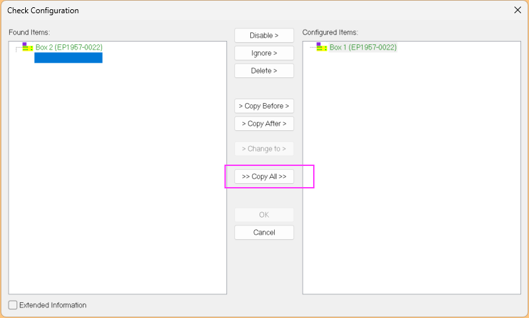Click the Disable > button

click(264, 36)
